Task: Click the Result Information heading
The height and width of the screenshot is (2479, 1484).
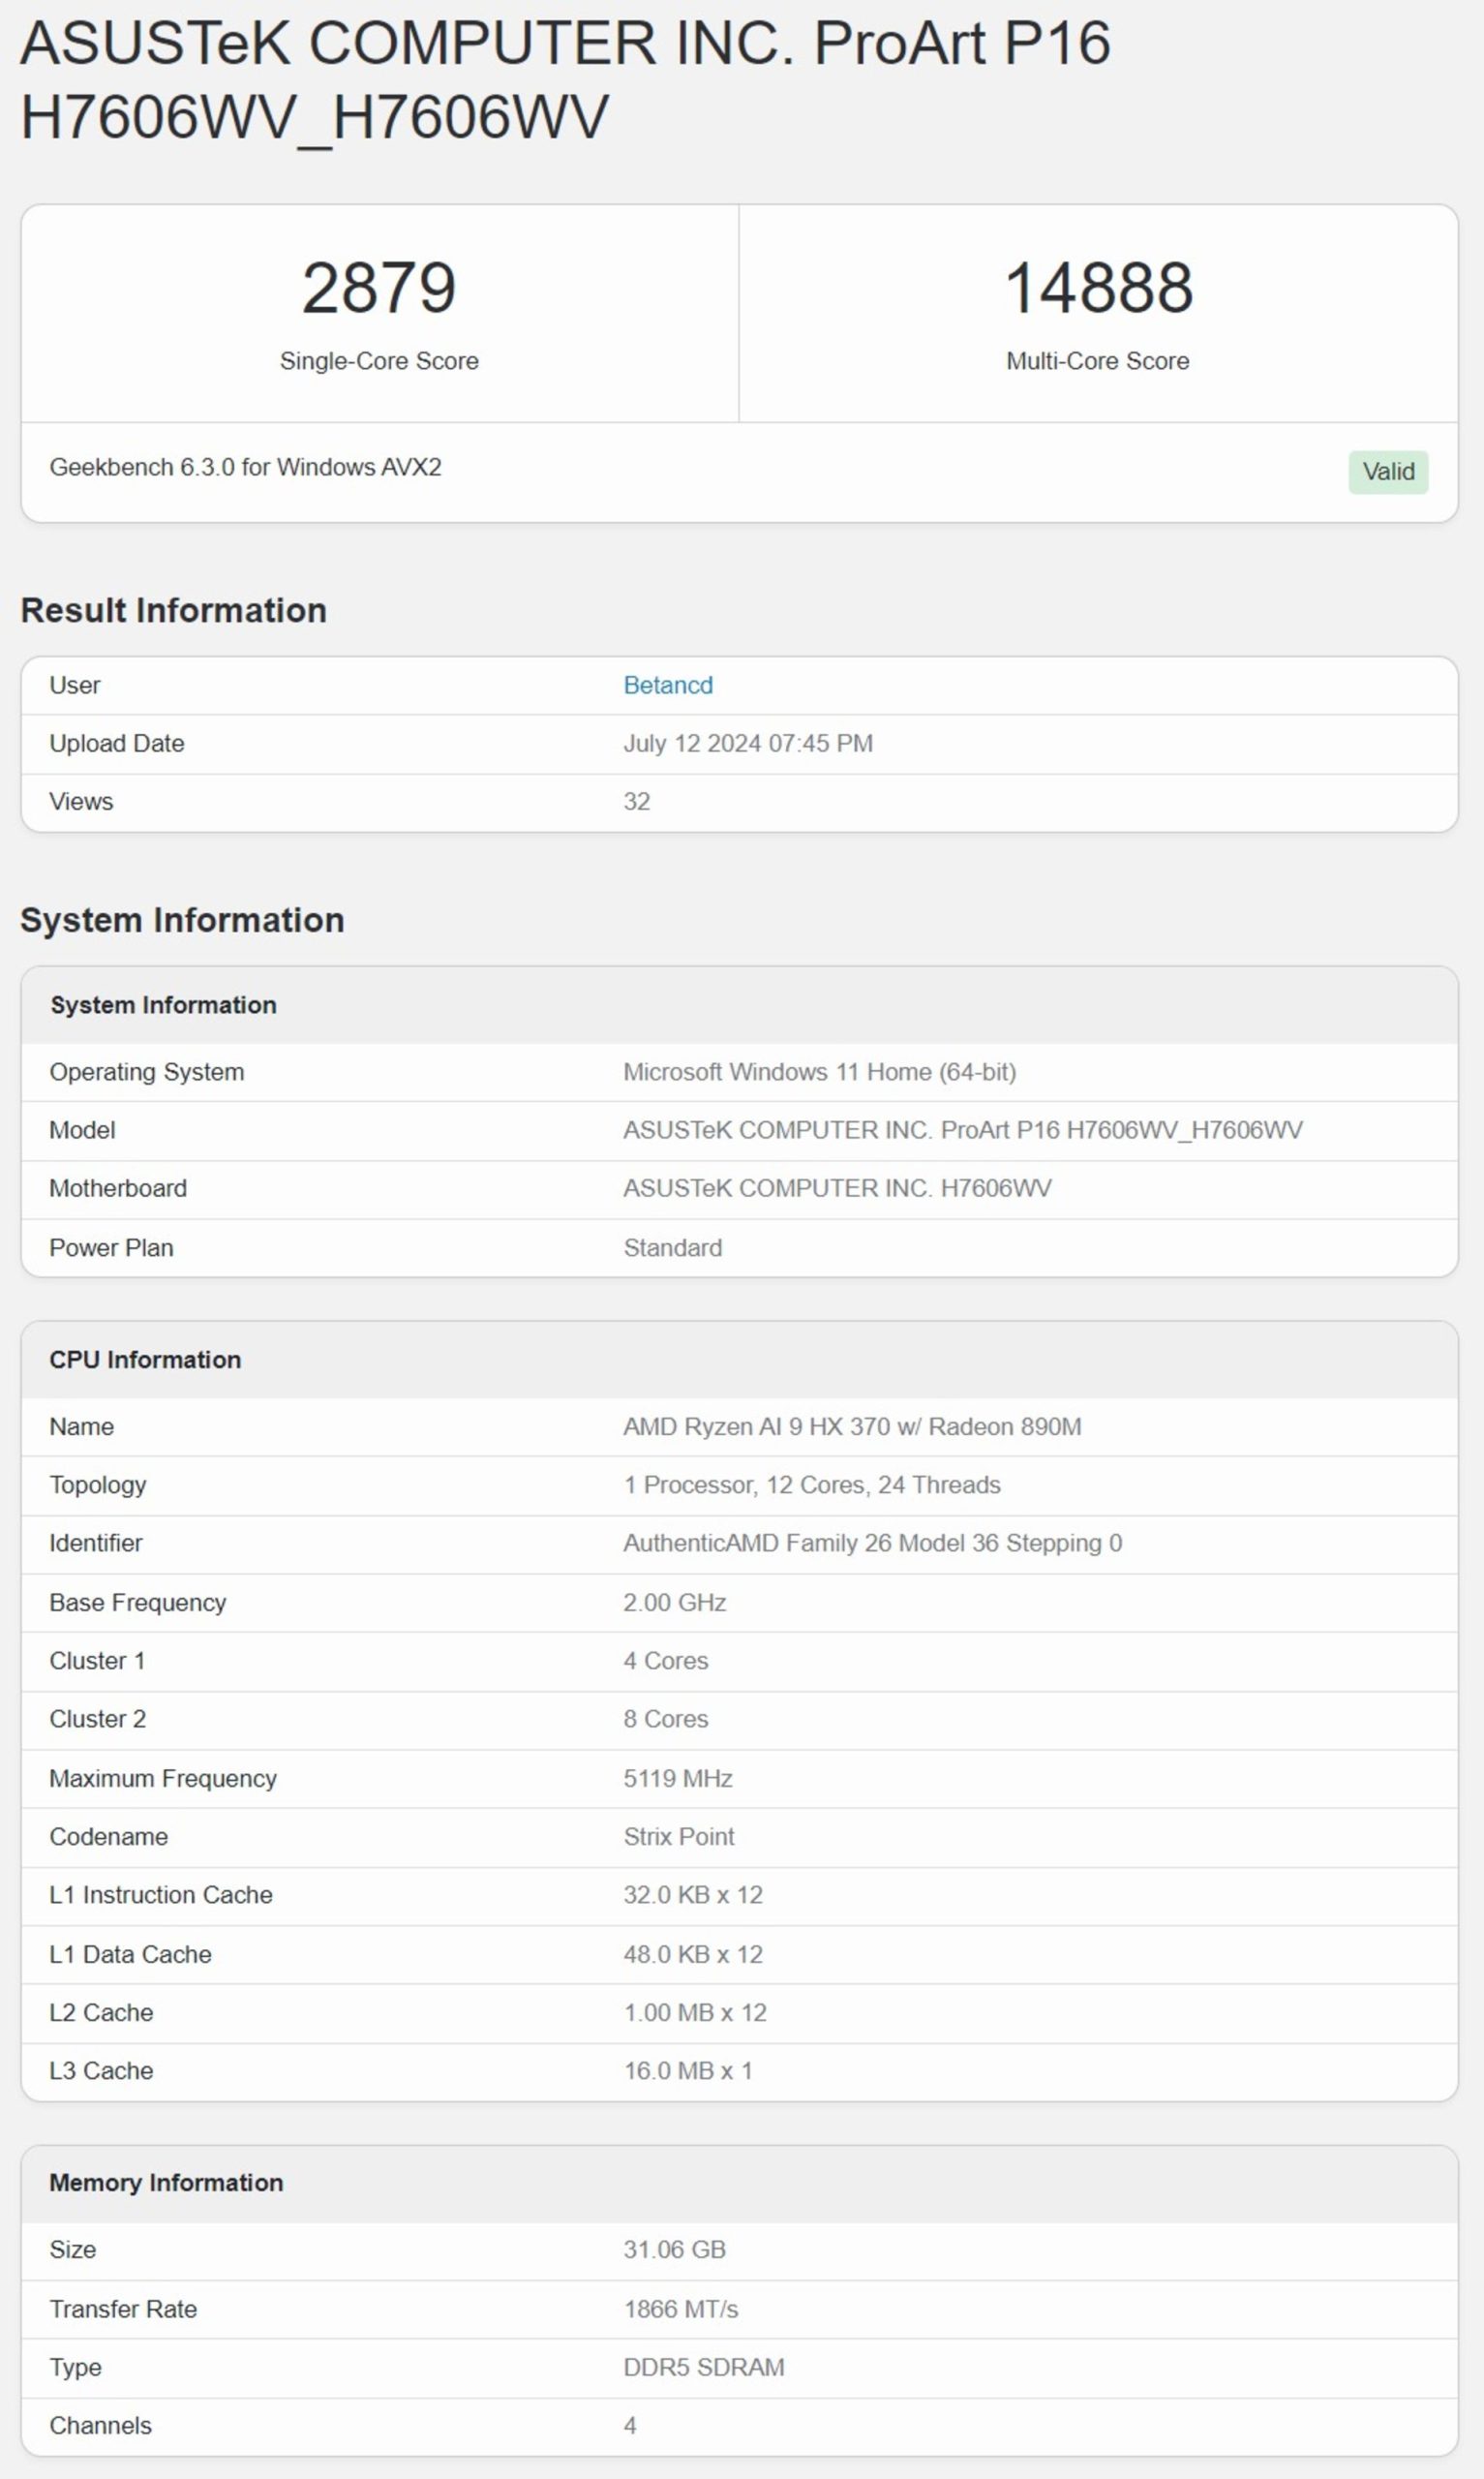Action: point(173,610)
